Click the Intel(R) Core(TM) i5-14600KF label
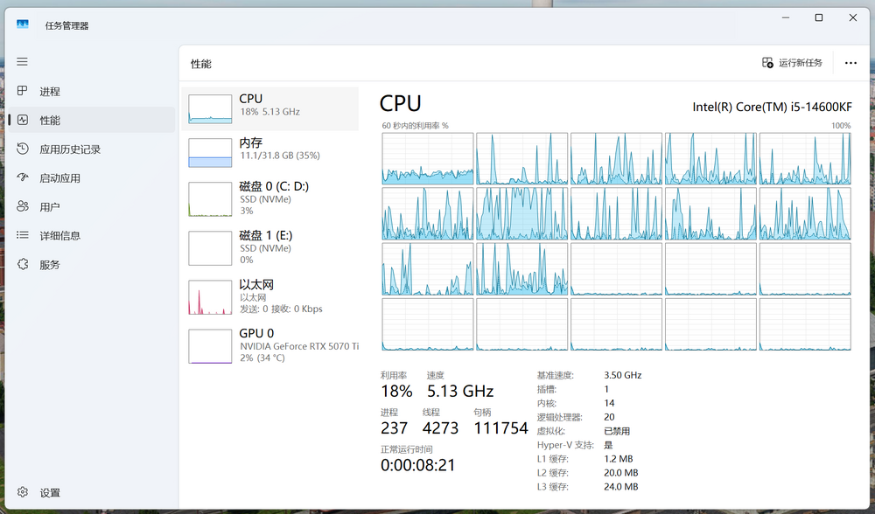The image size is (875, 514). (x=772, y=107)
